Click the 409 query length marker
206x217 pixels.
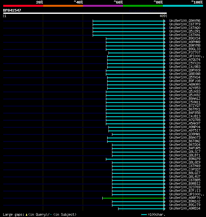163,16
